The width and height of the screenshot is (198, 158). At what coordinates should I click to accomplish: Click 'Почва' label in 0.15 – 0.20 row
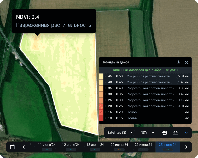point(131,112)
